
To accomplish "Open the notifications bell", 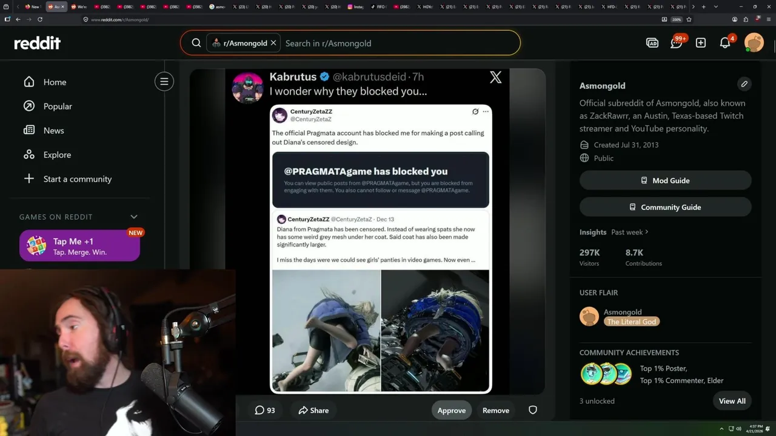I will [725, 43].
